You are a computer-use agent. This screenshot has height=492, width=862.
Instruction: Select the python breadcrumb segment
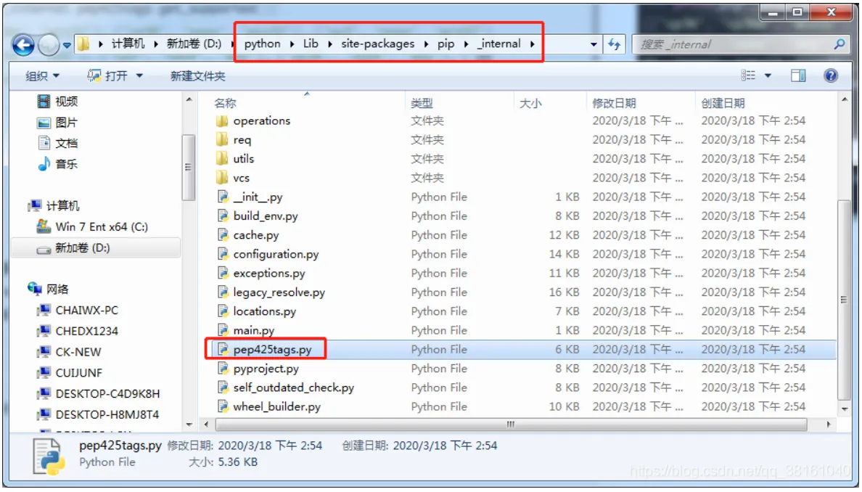coord(262,44)
